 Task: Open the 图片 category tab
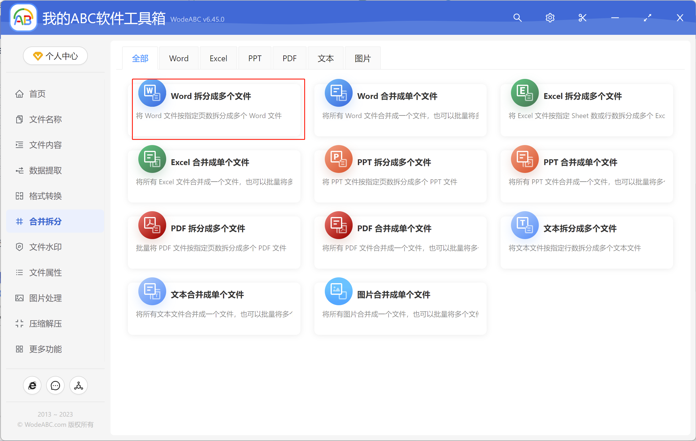(x=362, y=58)
